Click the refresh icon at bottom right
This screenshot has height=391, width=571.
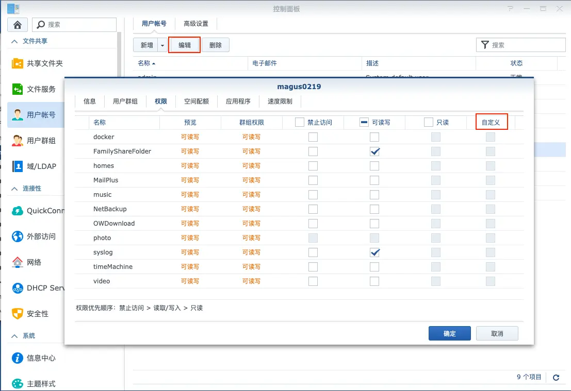click(556, 377)
